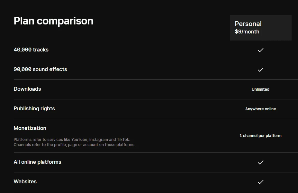Click the checkmark in the 40,000 tracks row

click(x=261, y=50)
